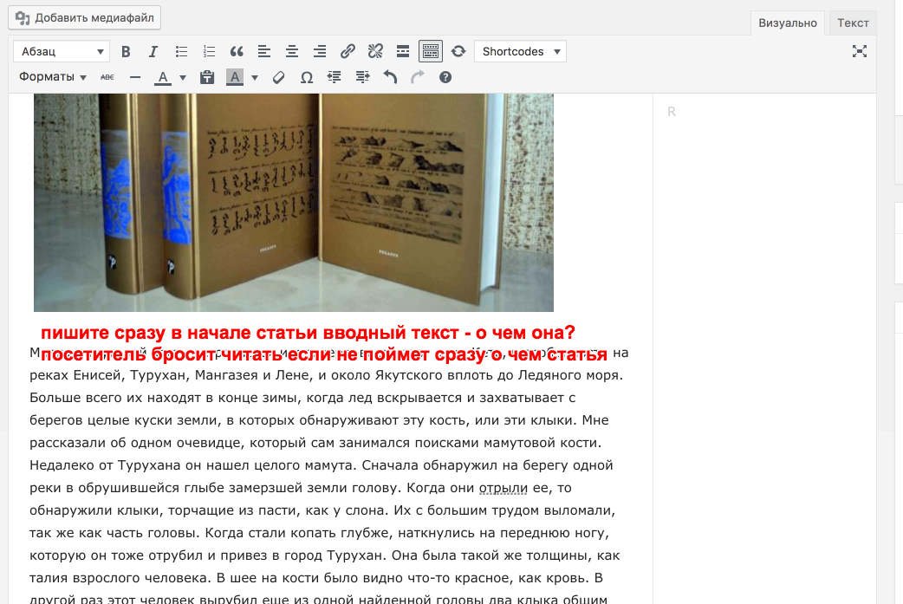Click the line starting "талия взрослого человека"
Image resolution: width=903 pixels, height=604 pixels.
point(316,578)
